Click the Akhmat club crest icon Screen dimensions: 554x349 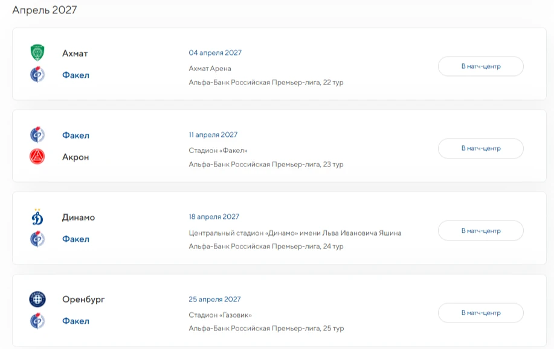pos(37,53)
